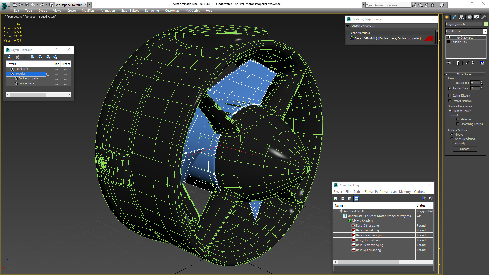Open the Hierarchy command panel tab
The width and height of the screenshot is (489, 275).
click(x=462, y=17)
